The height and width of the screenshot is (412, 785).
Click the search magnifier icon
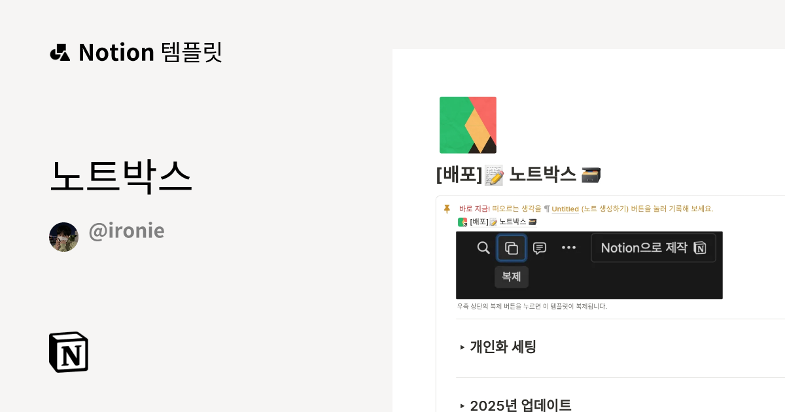483,248
